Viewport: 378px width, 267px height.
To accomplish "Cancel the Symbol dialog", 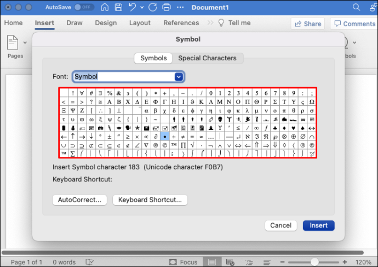I will 281,225.
